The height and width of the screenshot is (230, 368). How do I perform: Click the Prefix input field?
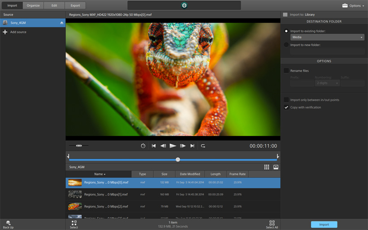coord(302,83)
